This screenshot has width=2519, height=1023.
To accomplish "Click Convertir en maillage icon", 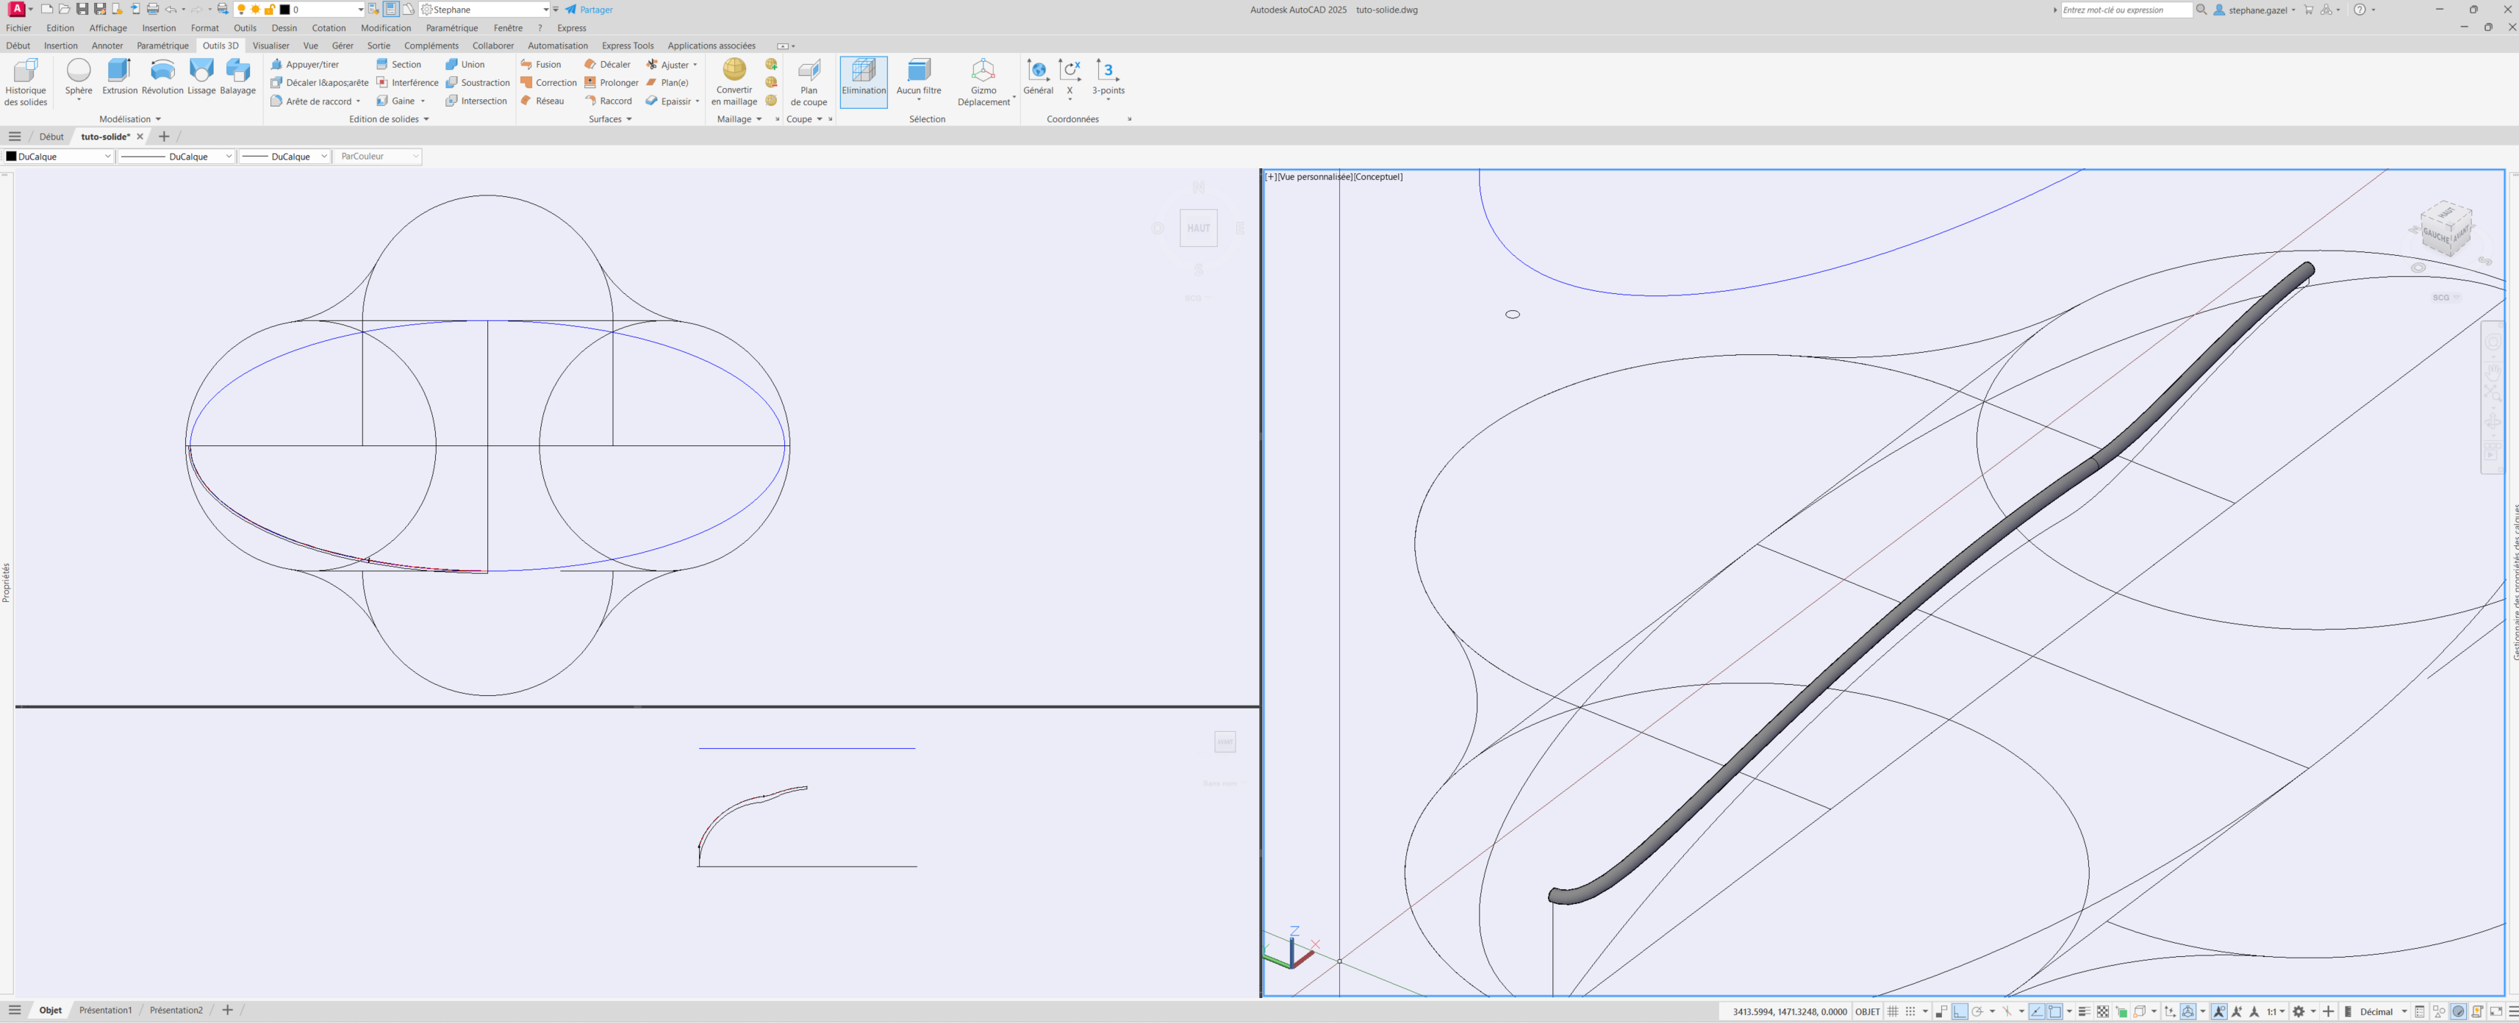I will (x=734, y=71).
